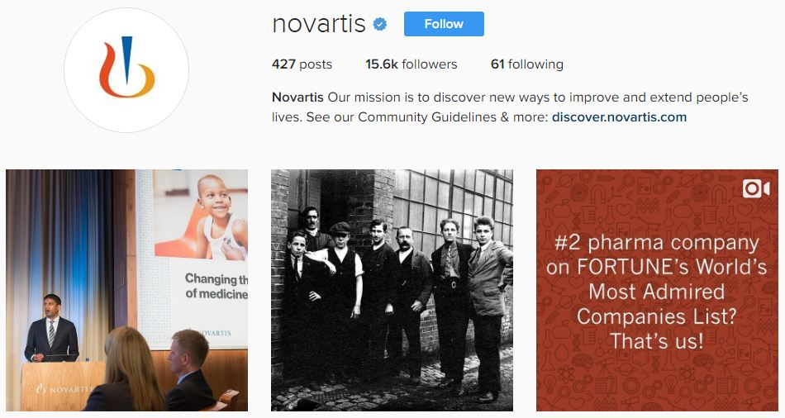
Task: View the 15.6k followers list
Action: (411, 64)
